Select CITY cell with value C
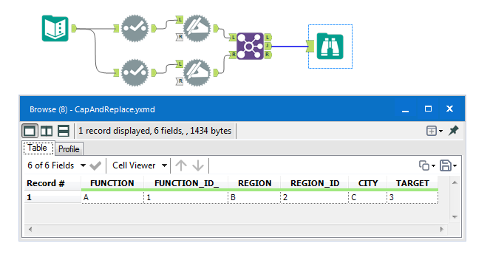This screenshot has height=277, width=490. [x=368, y=197]
